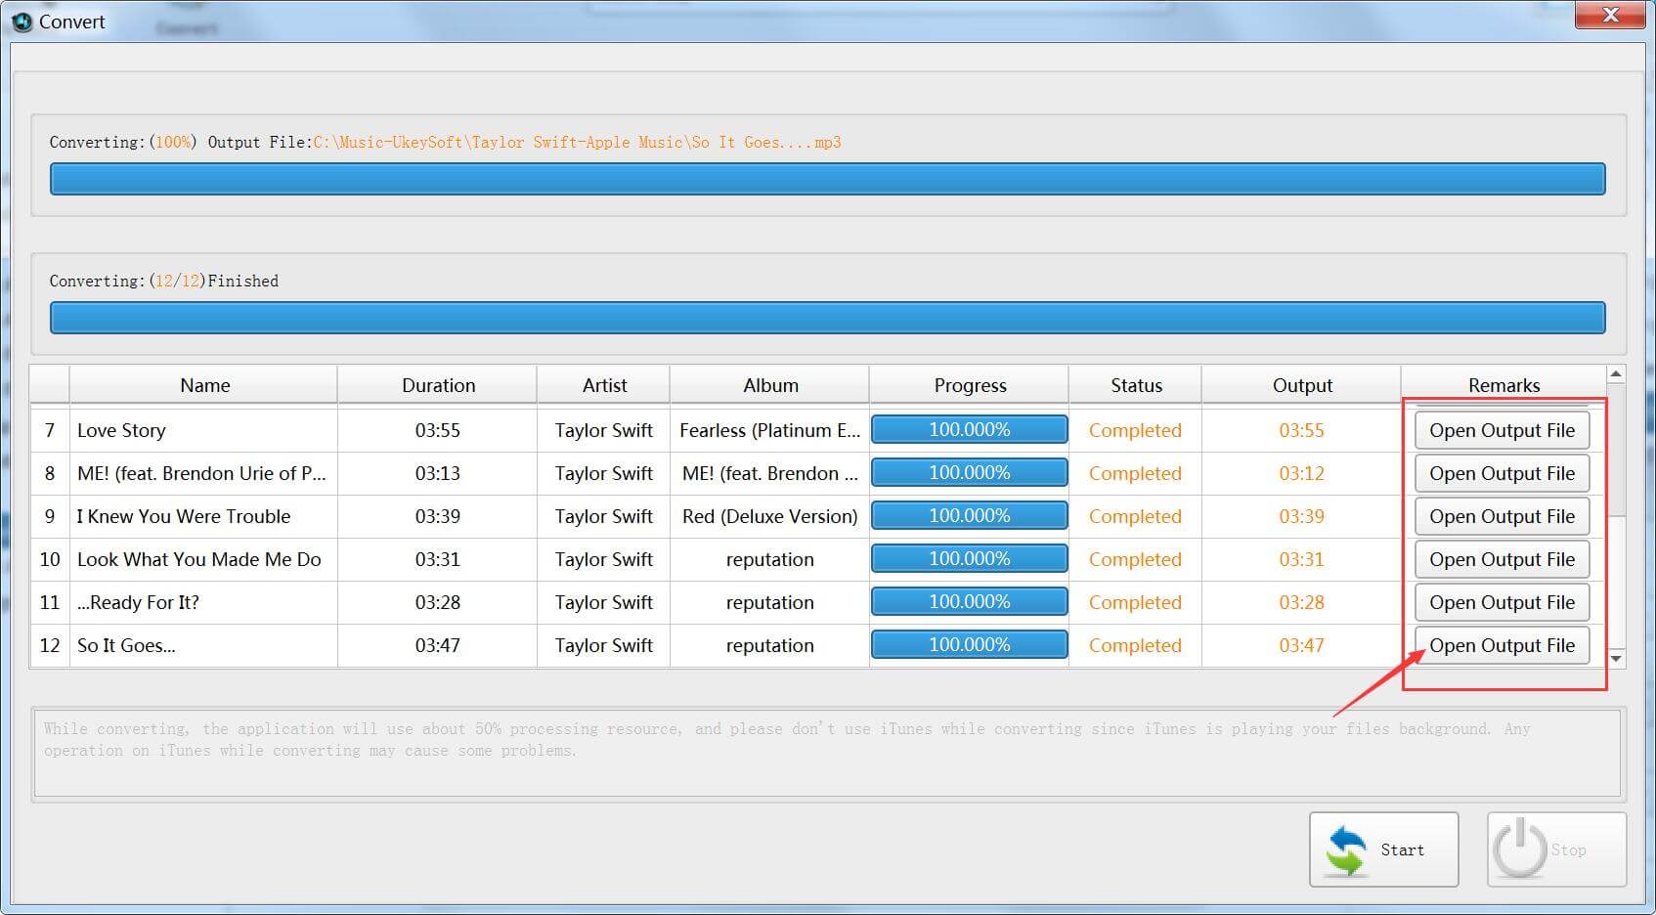Click the current file conversion progress bar
Screen dimensions: 1656x915
pos(827,179)
